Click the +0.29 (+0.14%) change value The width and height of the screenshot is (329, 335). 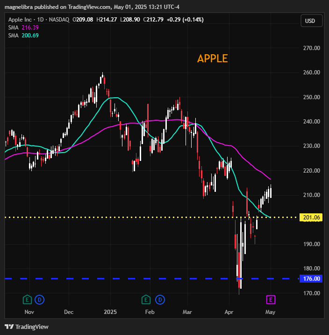[x=185, y=20]
